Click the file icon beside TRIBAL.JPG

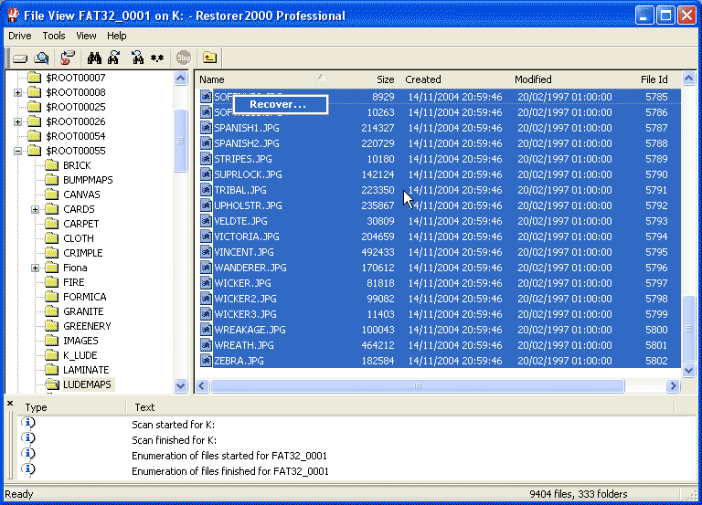206,190
